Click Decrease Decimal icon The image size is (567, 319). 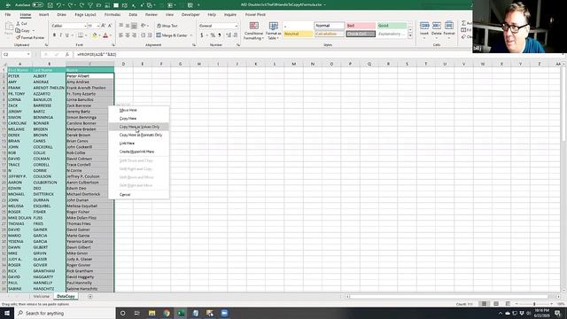(x=236, y=35)
